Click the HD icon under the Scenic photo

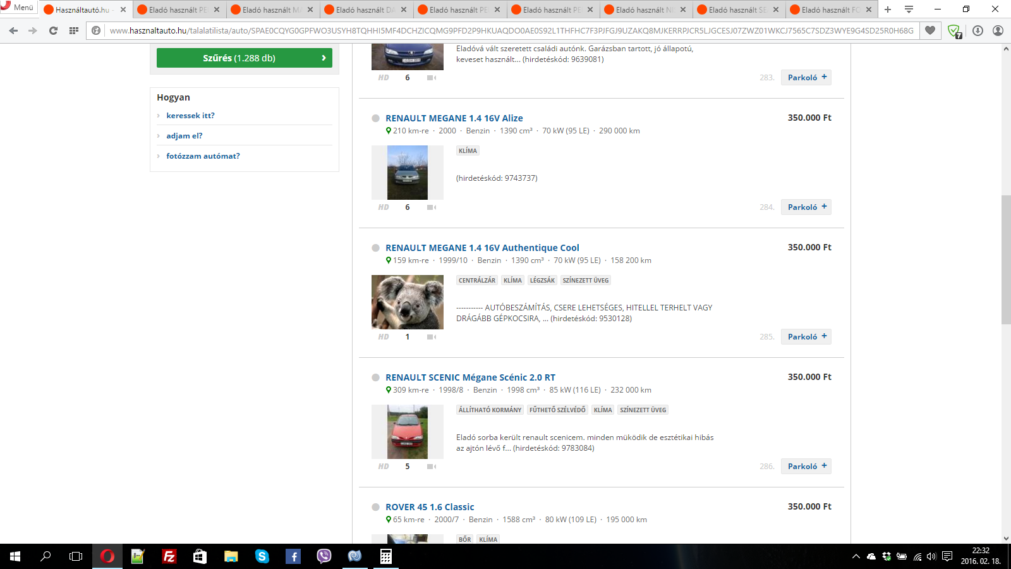[x=384, y=467]
